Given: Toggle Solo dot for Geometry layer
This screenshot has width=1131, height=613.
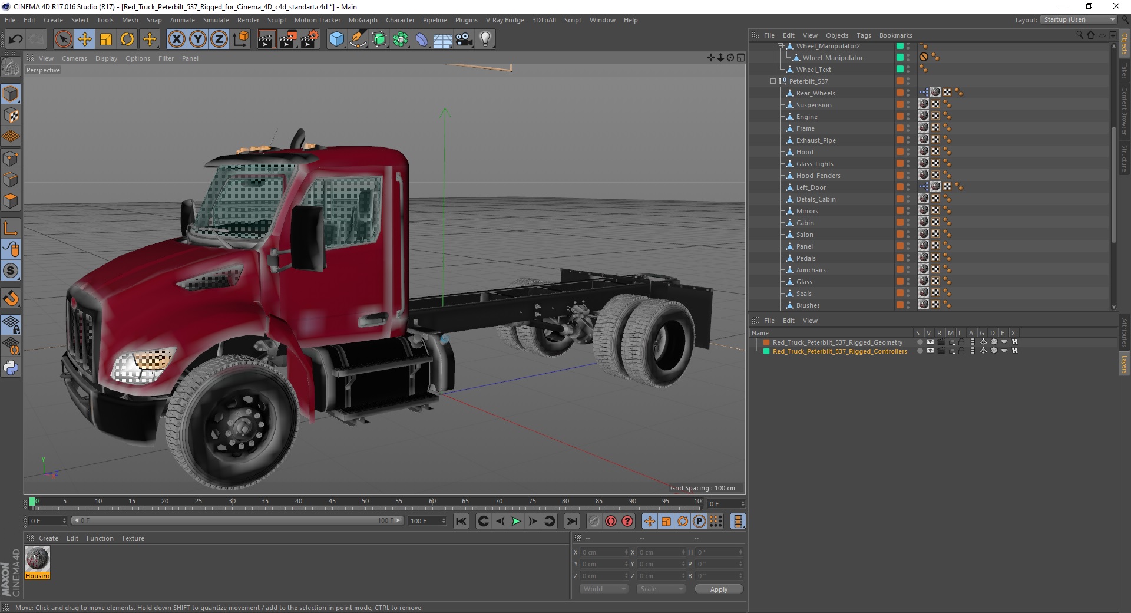Looking at the screenshot, I should pos(920,342).
